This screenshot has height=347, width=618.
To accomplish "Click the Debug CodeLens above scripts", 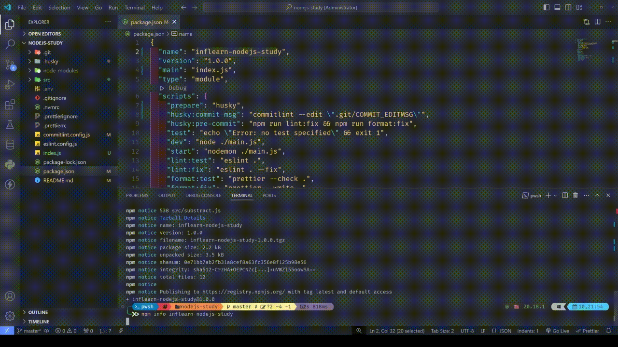I will 177,88.
